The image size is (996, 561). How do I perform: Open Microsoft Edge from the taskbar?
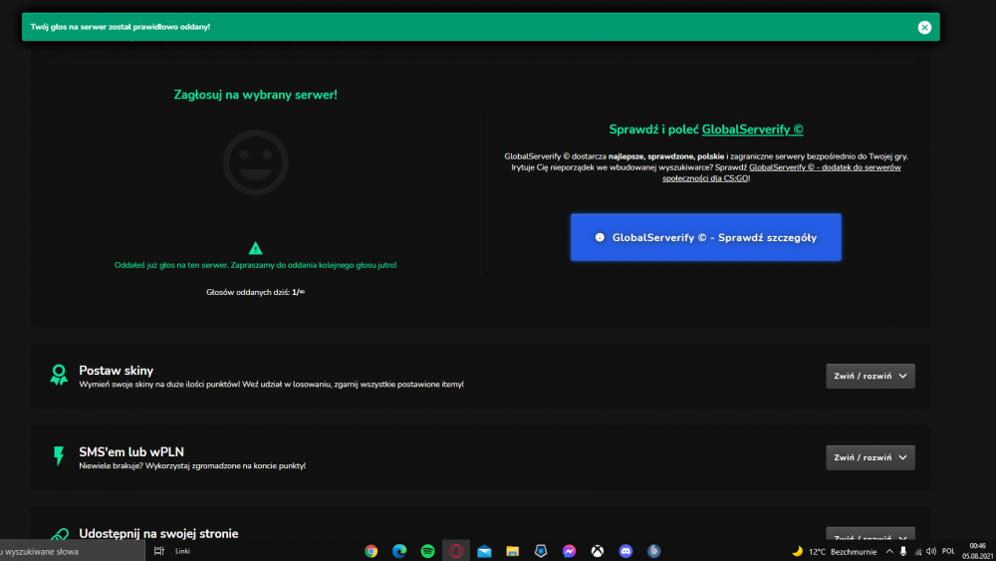399,551
